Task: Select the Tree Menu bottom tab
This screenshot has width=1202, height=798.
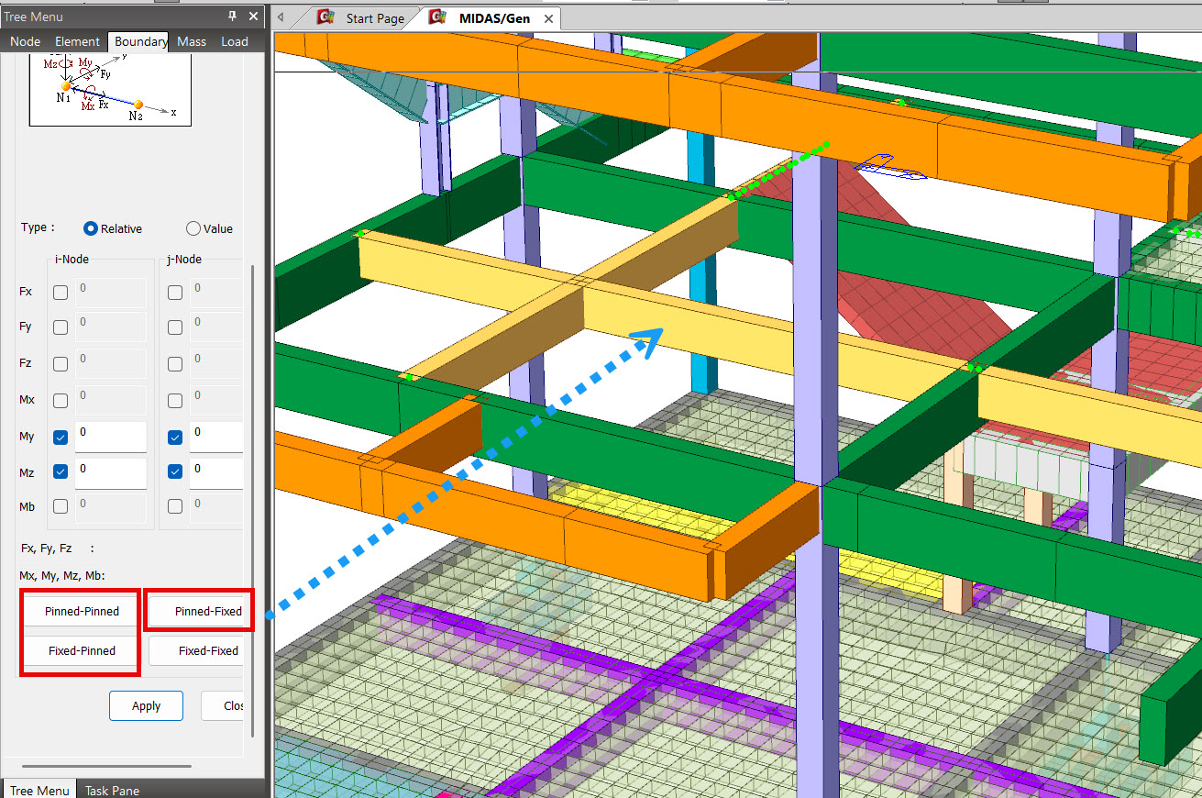Action: 39,790
